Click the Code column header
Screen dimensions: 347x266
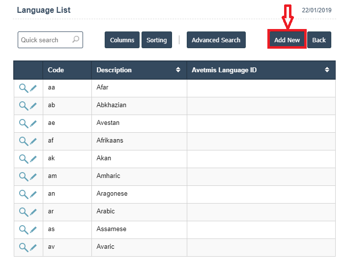tap(67, 70)
